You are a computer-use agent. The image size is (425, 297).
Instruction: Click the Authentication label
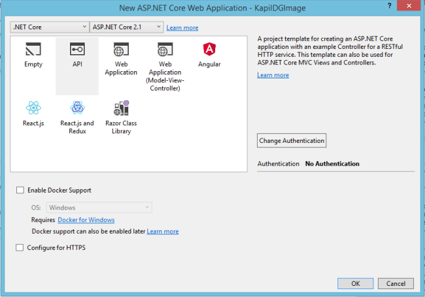[x=279, y=164]
